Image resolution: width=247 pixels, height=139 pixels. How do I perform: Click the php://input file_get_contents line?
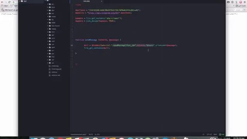click(99, 18)
